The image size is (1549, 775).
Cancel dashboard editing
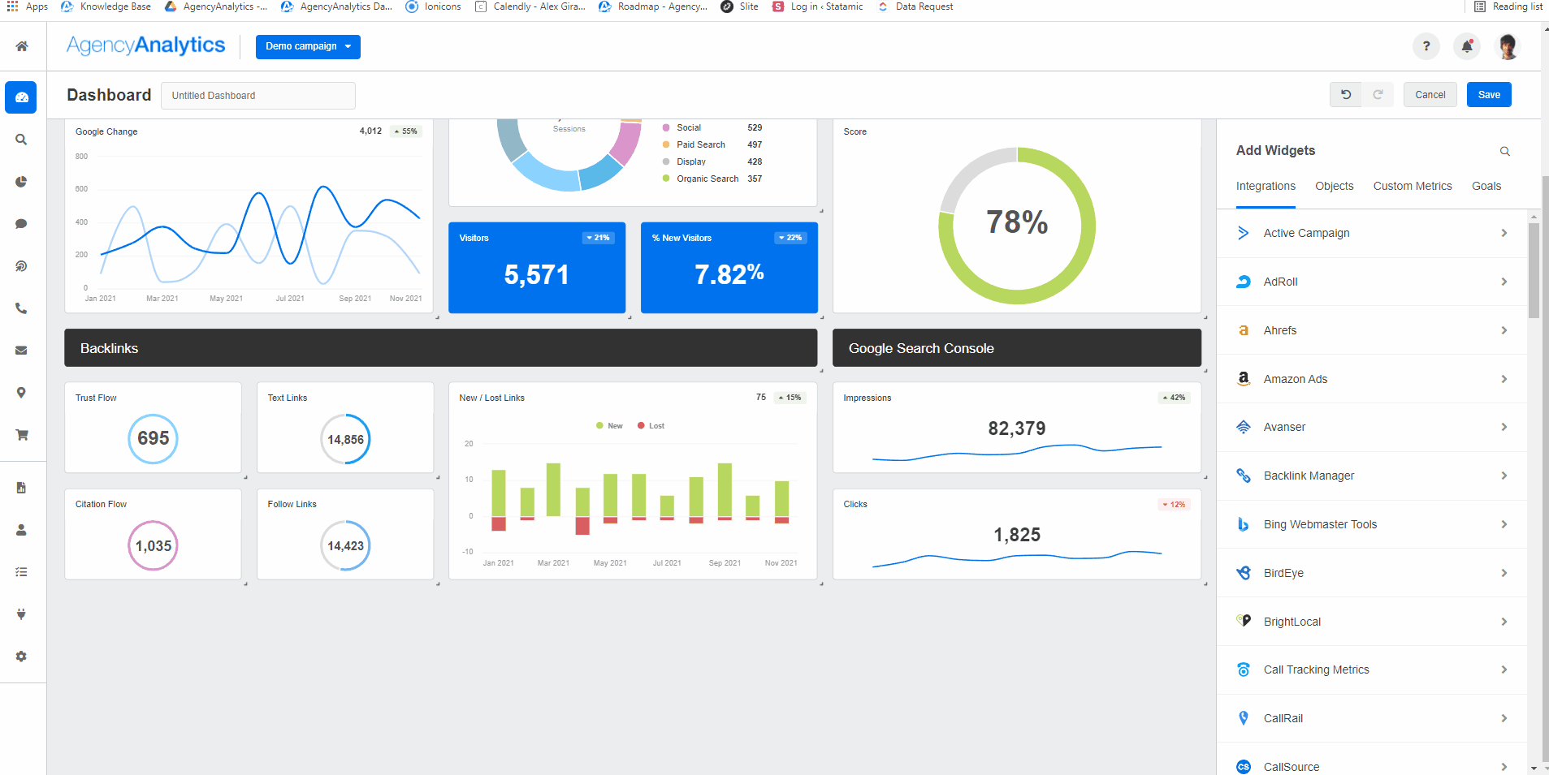(x=1430, y=95)
